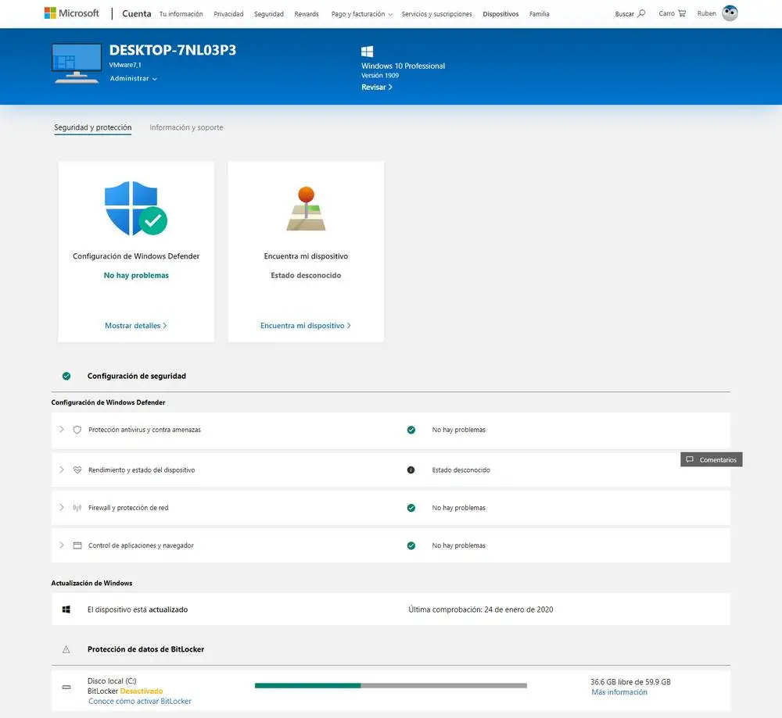Image resolution: width=782 pixels, height=718 pixels.
Task: Expand Control de aplicaciones y navegador row
Action: (x=62, y=545)
